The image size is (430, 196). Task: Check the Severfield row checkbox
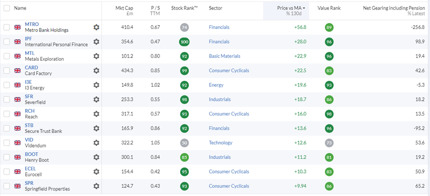click(6, 99)
